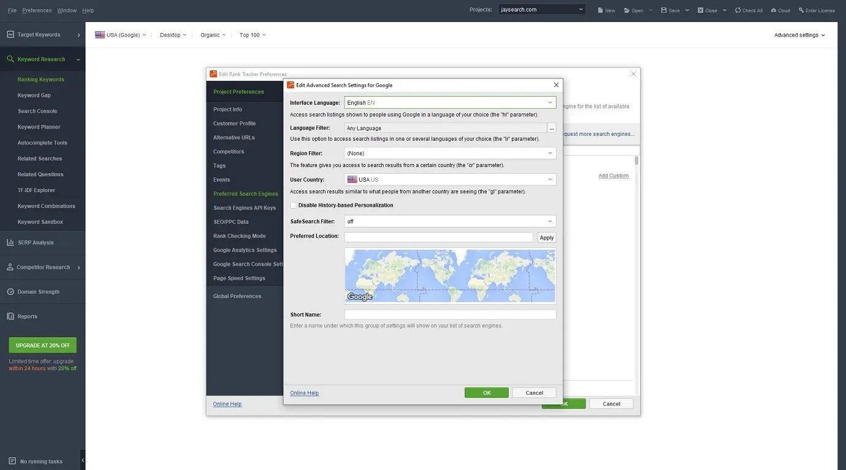Screen dimensions: 846x470
Task: Click the Add Custom link
Action: [614, 176]
